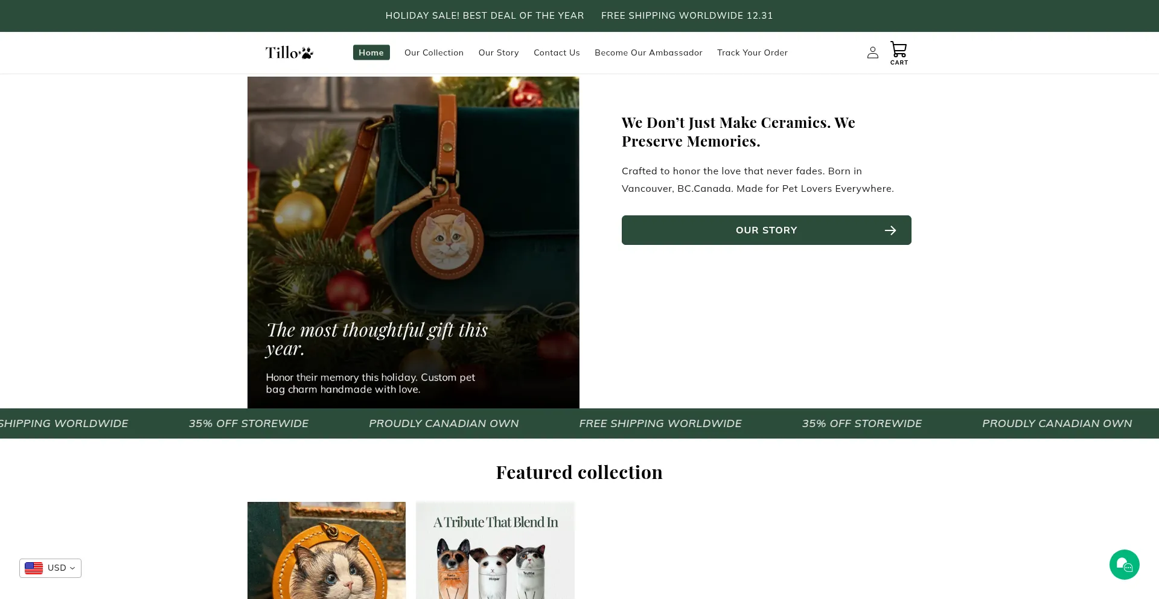The width and height of the screenshot is (1159, 599).
Task: Click the OUR STORY green button
Action: coord(767,230)
